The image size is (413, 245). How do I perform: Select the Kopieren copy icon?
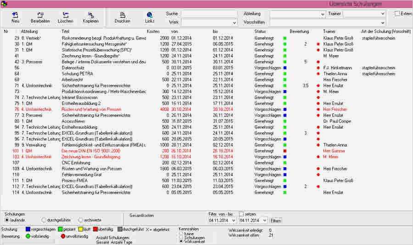(x=90, y=15)
